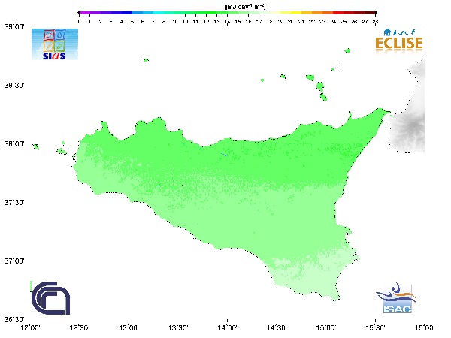Screen dimensions: 451x338
Task: Click the 39°00' latitude label
Action: [x=14, y=27]
